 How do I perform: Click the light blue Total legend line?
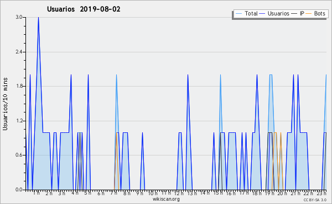238,14
